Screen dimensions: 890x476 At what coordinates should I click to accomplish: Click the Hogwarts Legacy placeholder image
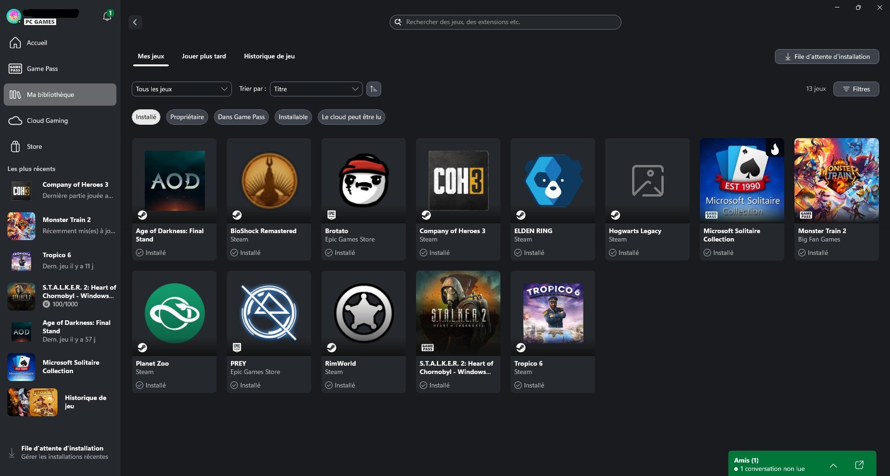tap(647, 181)
